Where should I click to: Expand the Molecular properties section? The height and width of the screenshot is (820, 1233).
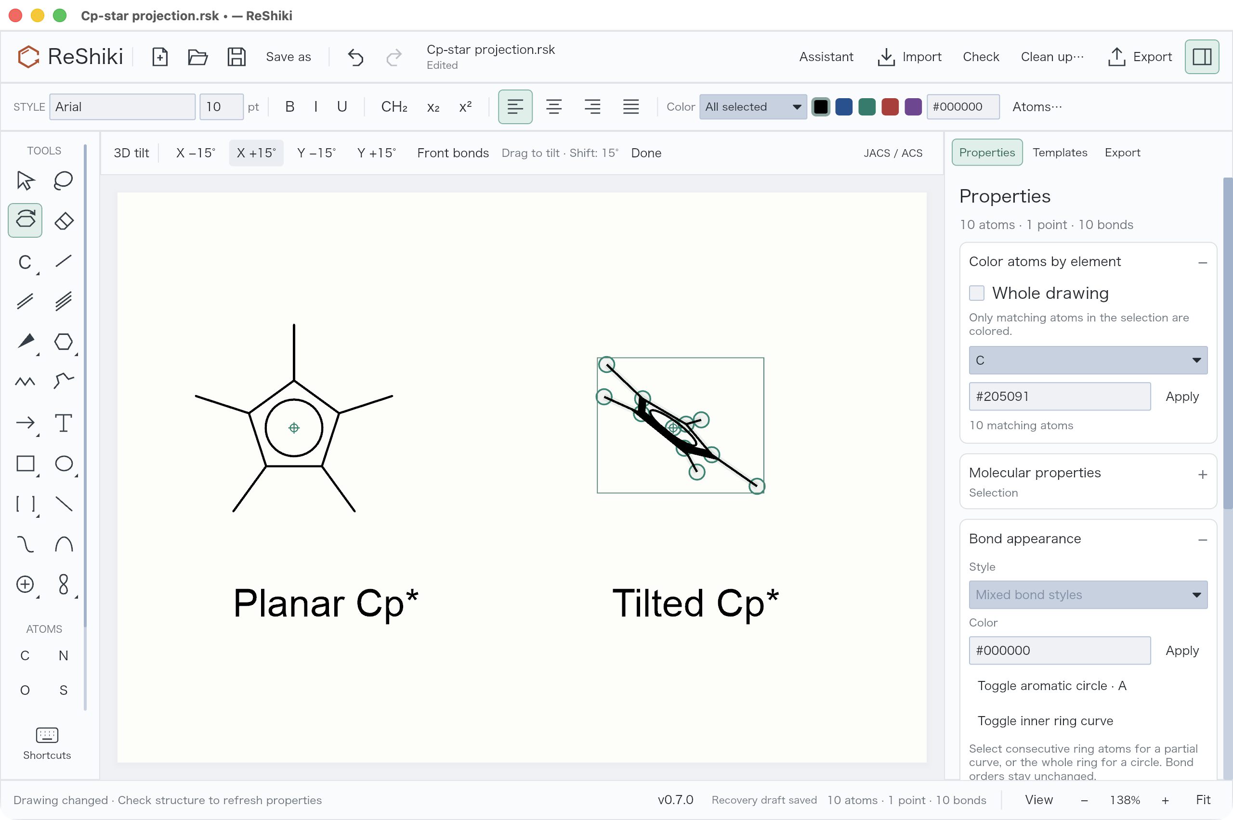coord(1203,474)
